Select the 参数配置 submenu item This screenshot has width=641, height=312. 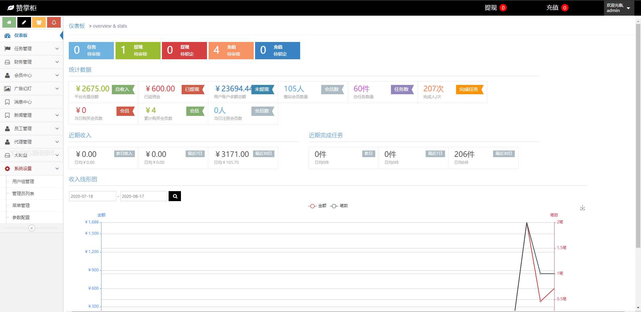click(x=21, y=217)
